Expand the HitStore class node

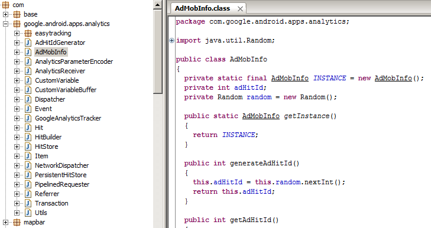pos(17,146)
